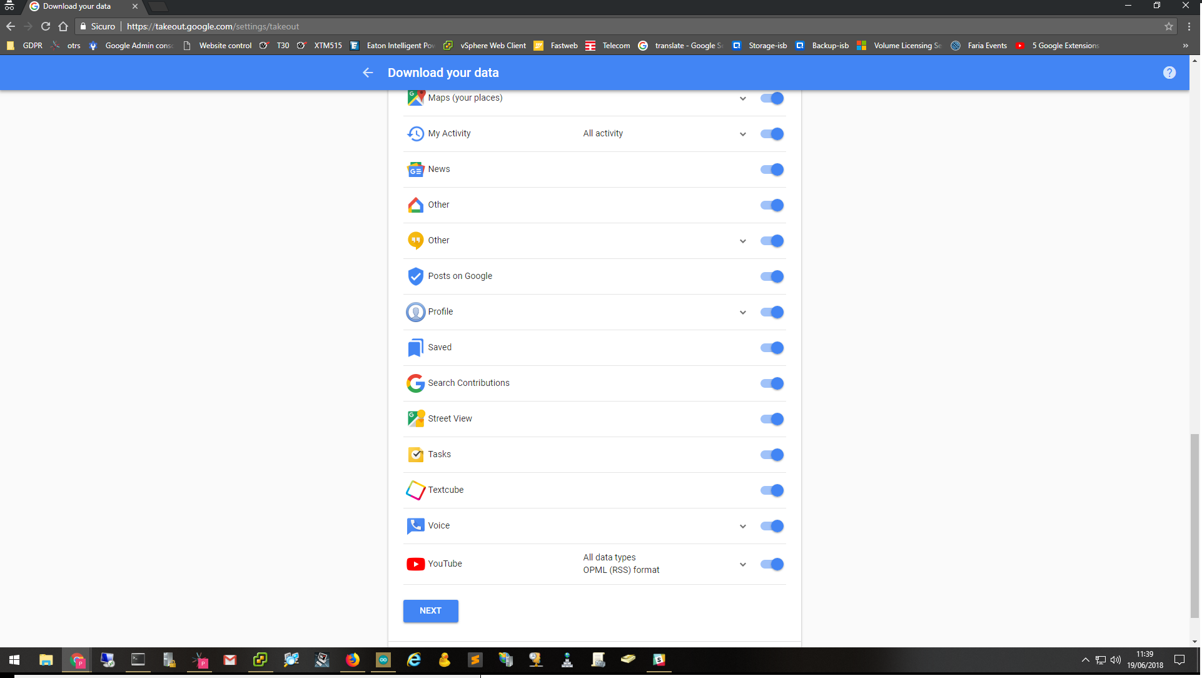
Task: Toggle the YouTube data switch
Action: coord(772,564)
